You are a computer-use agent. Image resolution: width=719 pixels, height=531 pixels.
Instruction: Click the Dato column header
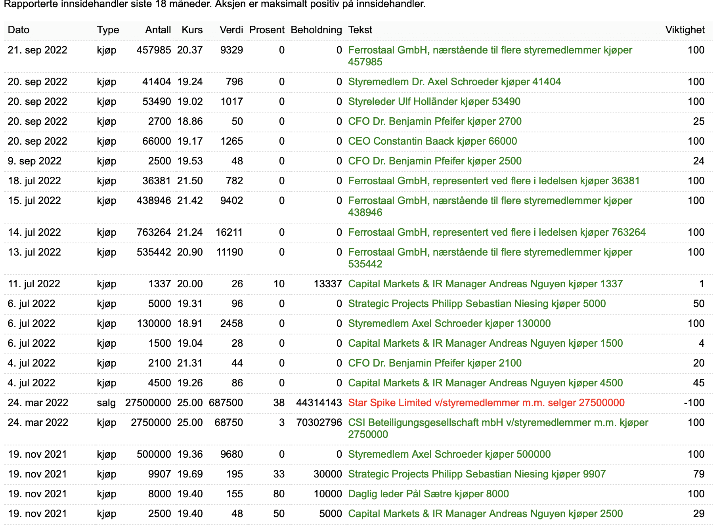[x=19, y=30]
